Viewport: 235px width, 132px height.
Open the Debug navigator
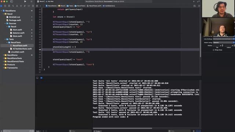pyautogui.click(x=25, y=6)
